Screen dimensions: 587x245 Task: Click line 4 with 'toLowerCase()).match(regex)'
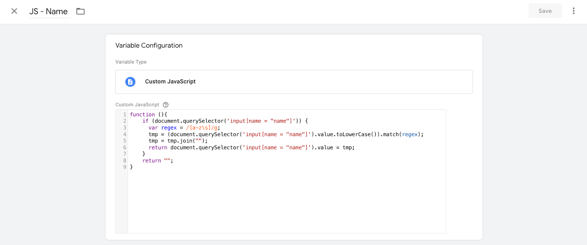tap(286, 134)
